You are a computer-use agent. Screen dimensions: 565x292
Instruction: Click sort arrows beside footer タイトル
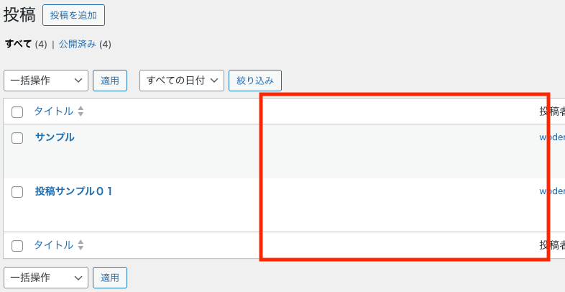[81, 245]
